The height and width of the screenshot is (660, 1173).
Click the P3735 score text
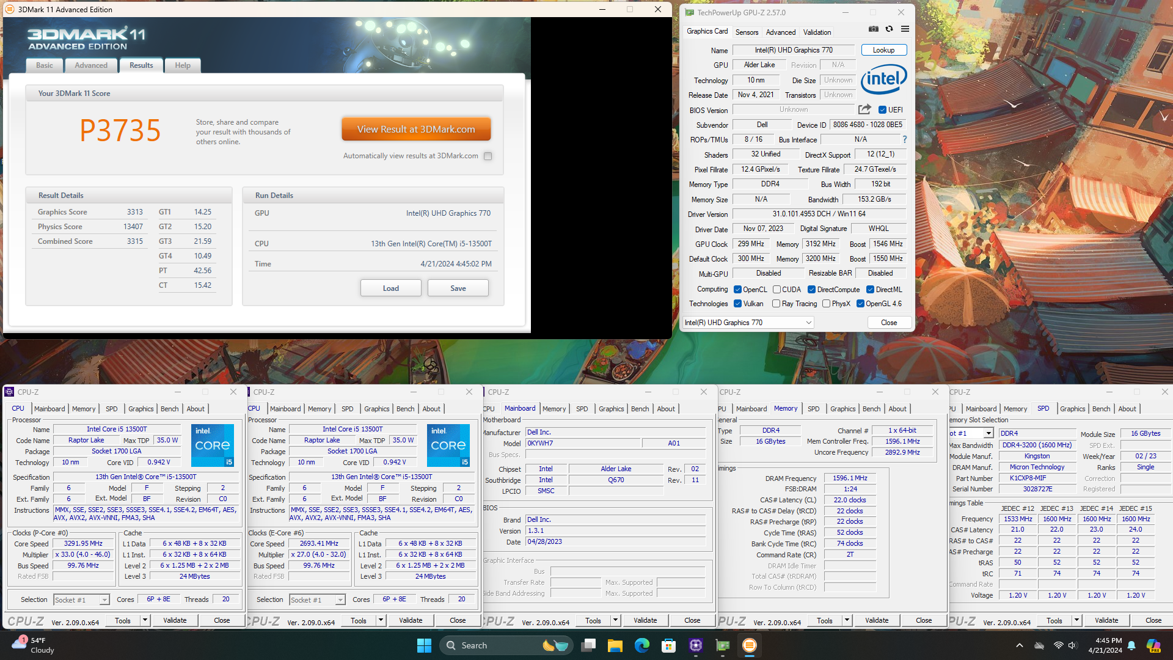click(x=120, y=130)
